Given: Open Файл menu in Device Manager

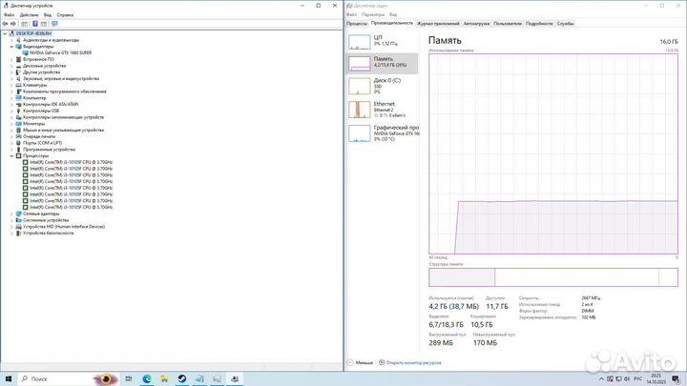Looking at the screenshot, I should click(9, 15).
